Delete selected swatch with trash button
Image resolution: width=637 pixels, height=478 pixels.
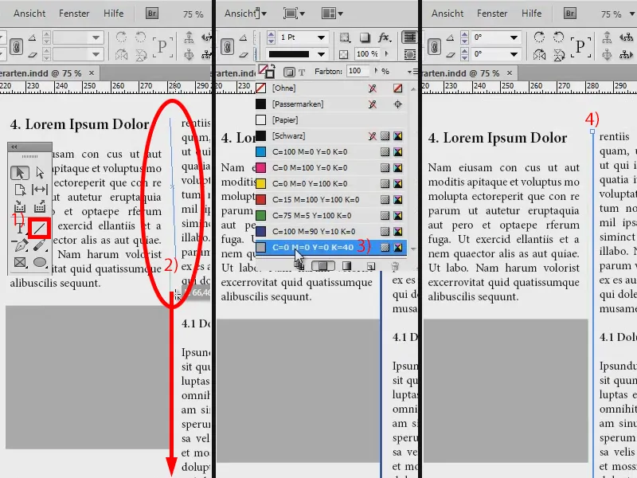pos(395,265)
